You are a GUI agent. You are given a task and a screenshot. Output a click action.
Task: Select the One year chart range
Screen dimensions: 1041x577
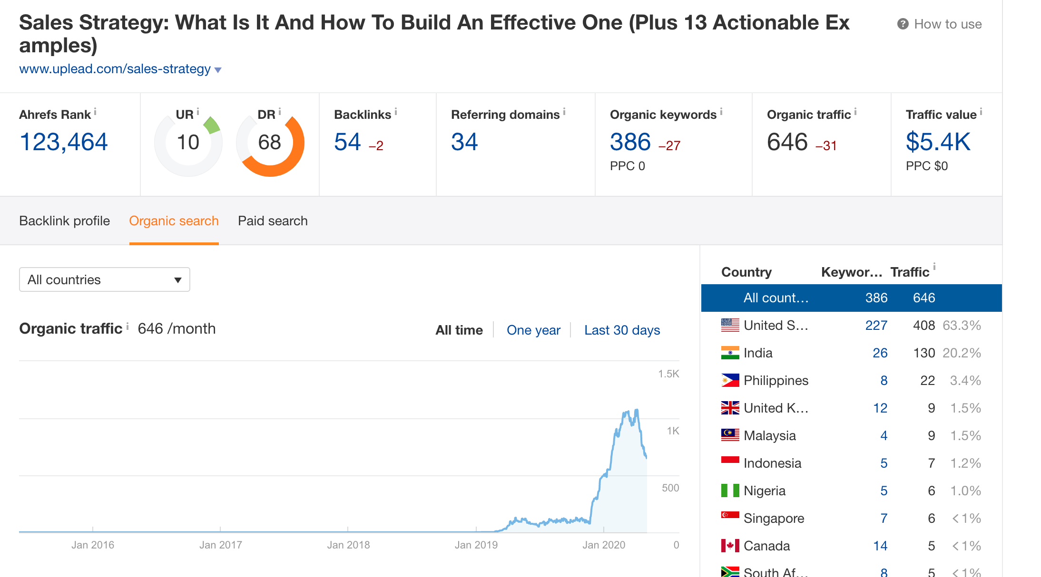533,330
